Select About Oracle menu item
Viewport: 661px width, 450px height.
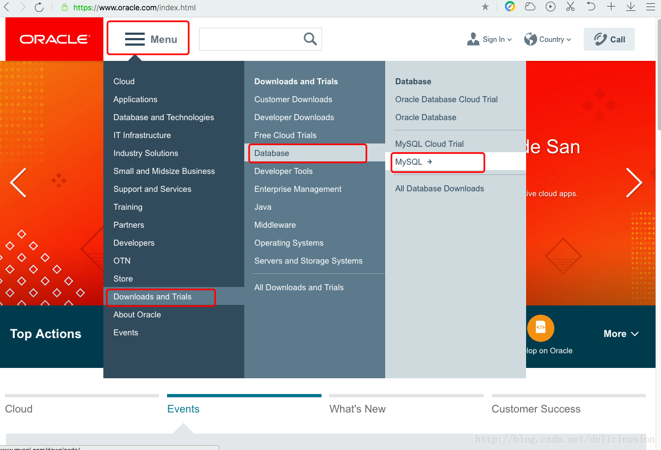click(x=137, y=315)
